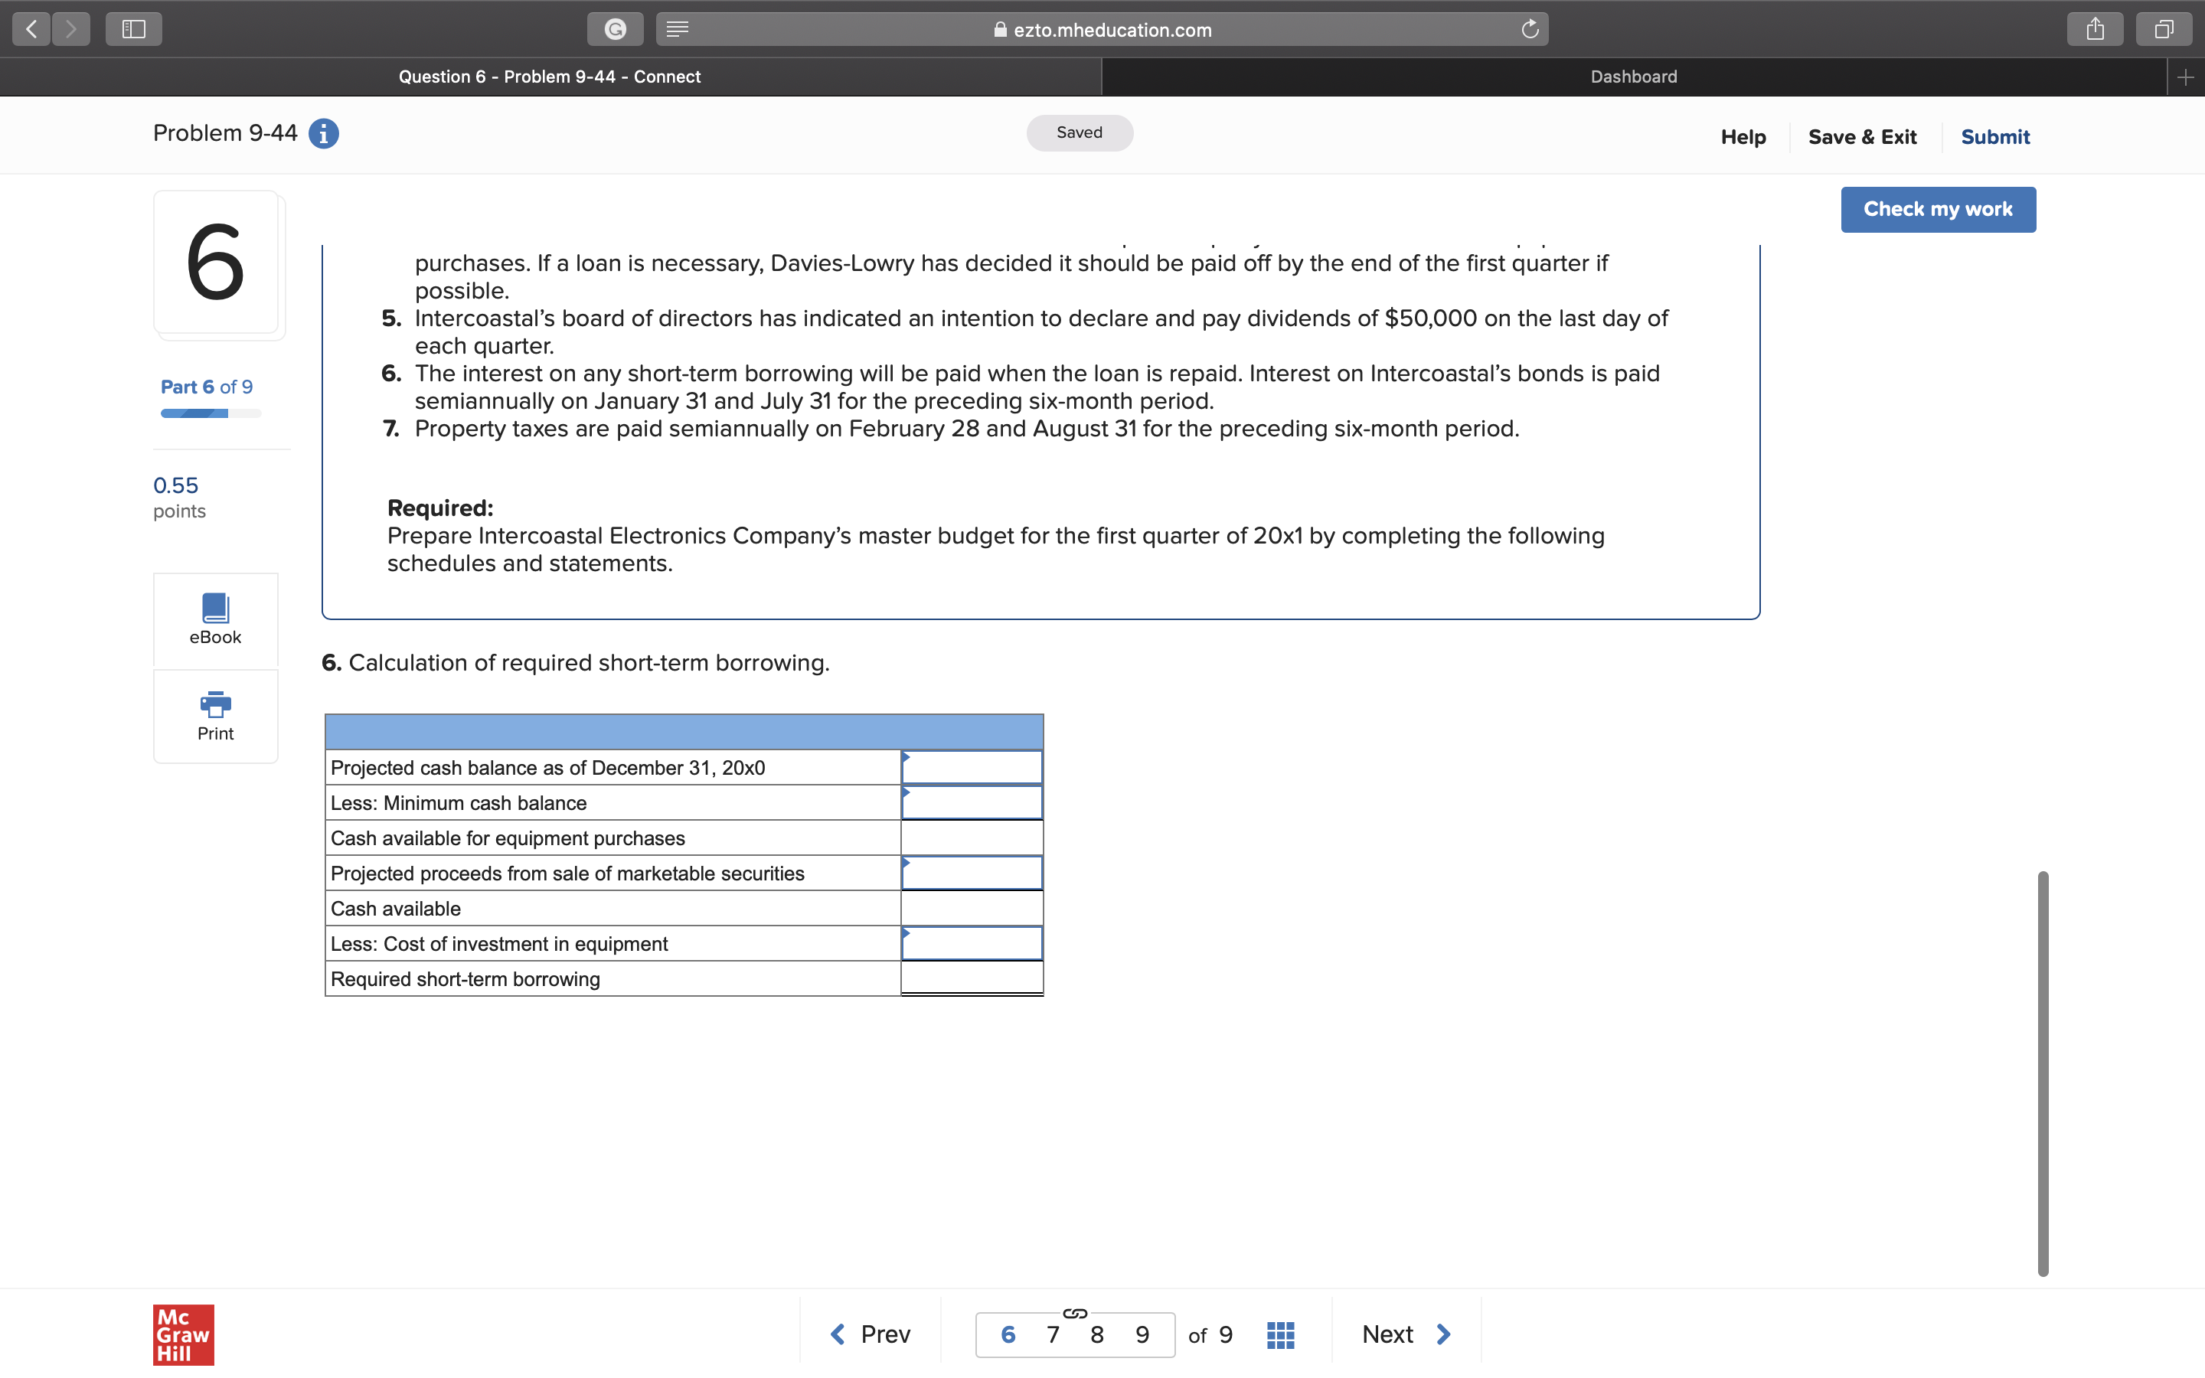Click Check my work button

tap(1937, 210)
